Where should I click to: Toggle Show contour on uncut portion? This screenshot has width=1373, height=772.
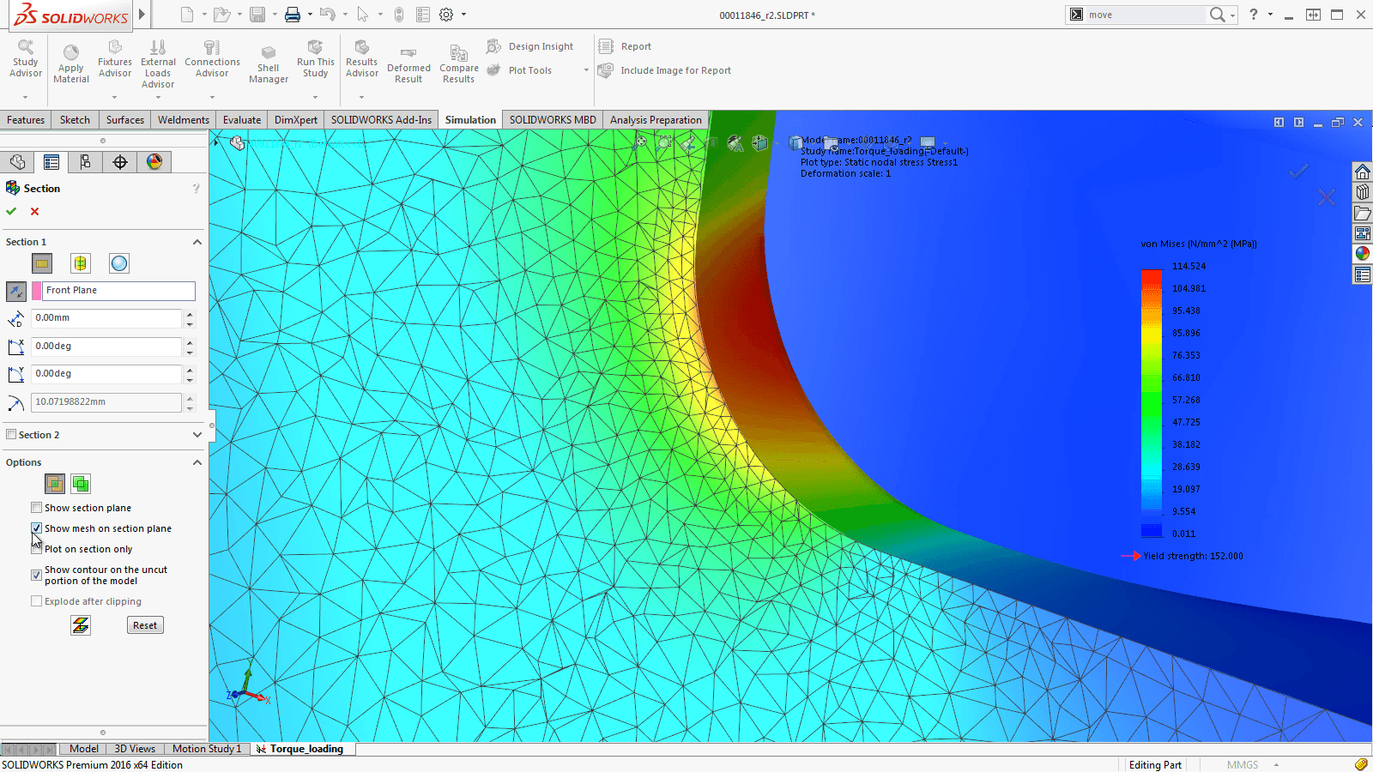tap(36, 575)
